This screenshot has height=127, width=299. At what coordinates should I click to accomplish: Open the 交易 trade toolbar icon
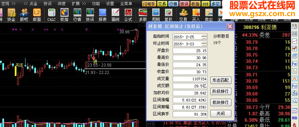click(x=183, y=15)
